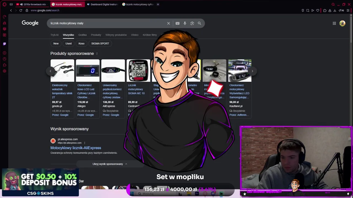Click the page vertical scrollbar

pos(351,29)
